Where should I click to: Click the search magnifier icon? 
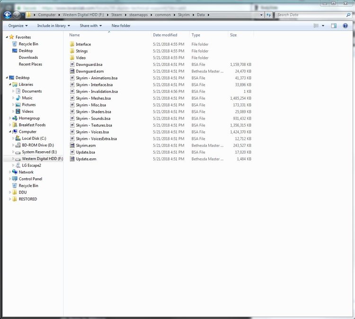pos(348,15)
